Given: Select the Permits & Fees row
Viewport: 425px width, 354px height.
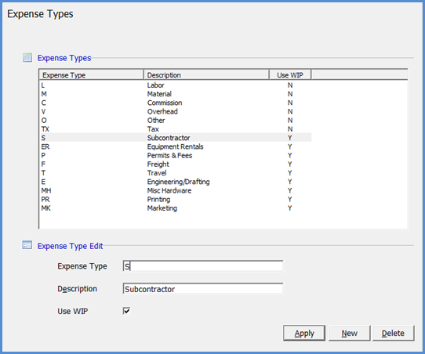Looking at the screenshot, I should [176, 155].
